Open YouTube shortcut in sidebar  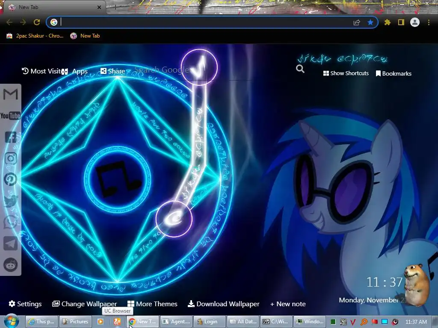(10, 115)
